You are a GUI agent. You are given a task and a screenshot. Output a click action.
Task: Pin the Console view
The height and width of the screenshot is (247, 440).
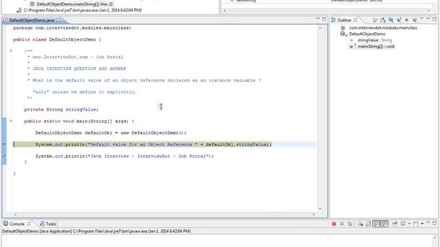click(x=395, y=224)
